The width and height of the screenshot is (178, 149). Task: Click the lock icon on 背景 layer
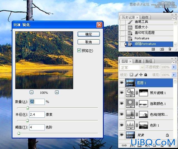[x=167, y=135]
